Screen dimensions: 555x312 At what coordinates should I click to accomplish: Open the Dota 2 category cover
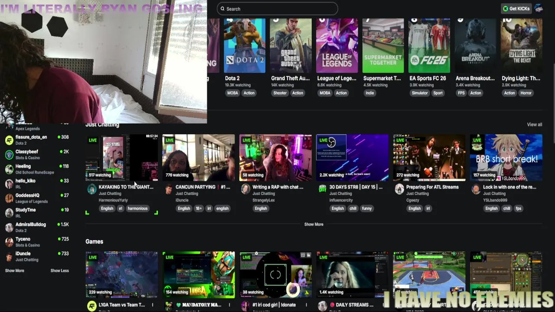point(245,45)
